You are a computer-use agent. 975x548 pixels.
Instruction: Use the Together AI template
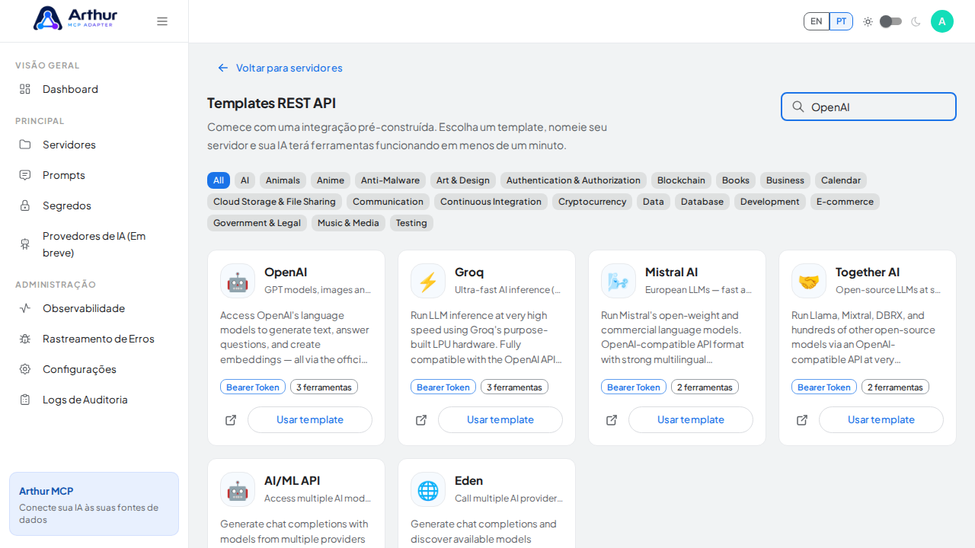tap(881, 420)
